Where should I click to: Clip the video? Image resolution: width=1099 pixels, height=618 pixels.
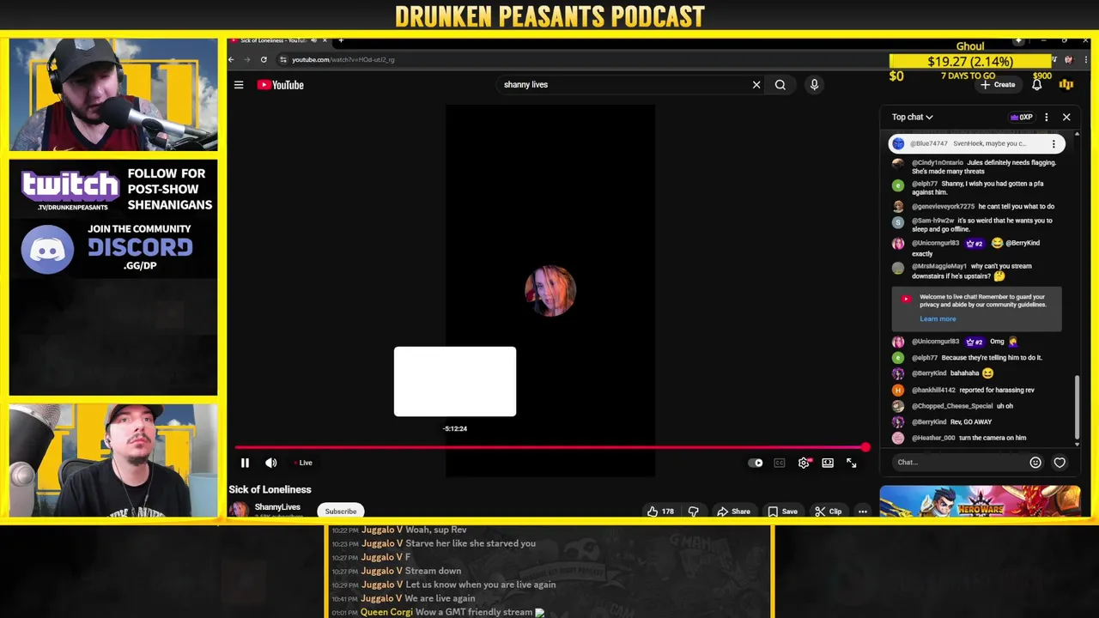pyautogui.click(x=829, y=512)
